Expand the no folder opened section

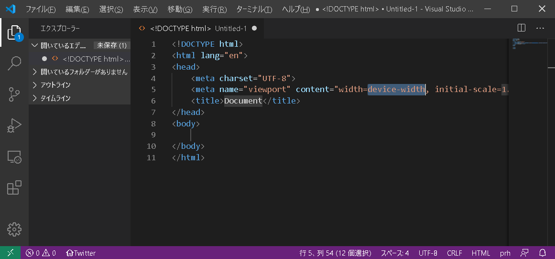pos(80,72)
